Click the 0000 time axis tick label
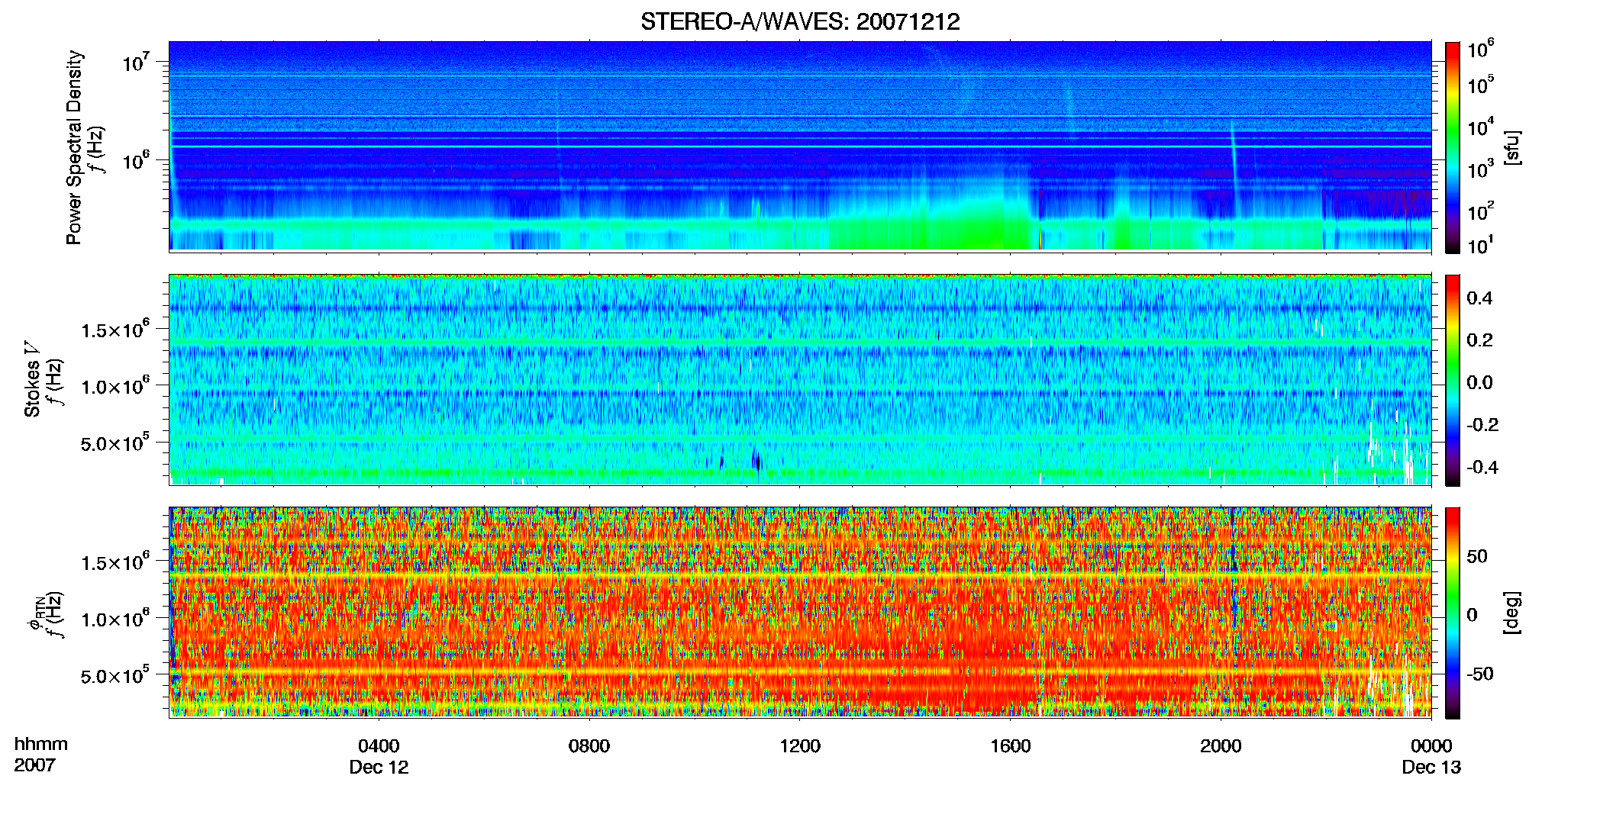The width and height of the screenshot is (1600, 824). (x=1431, y=746)
